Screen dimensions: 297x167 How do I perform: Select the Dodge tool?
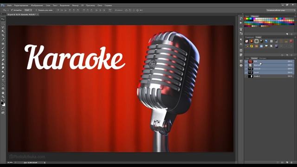click(3, 72)
